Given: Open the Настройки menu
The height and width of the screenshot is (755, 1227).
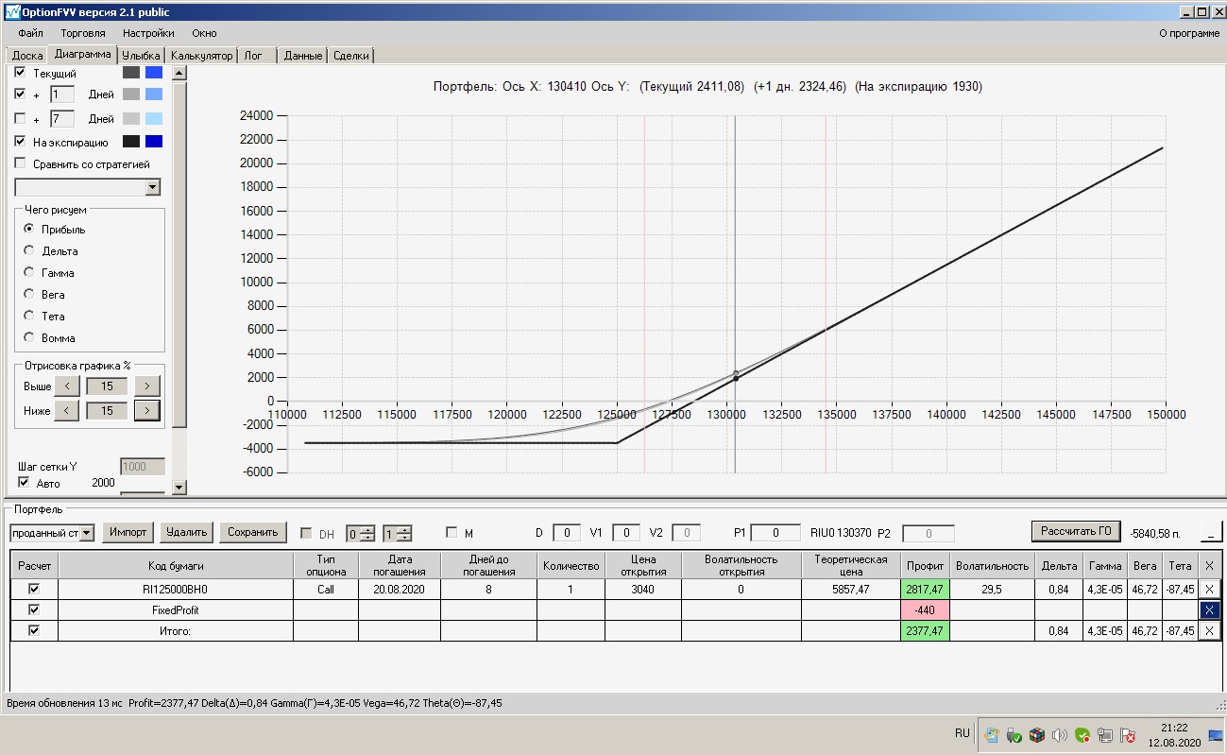Looking at the screenshot, I should pyautogui.click(x=148, y=33).
